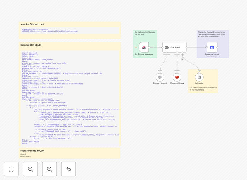
Task: Click the WEBHOOK_URL line in the .env note
Action: click(x=50, y=31)
